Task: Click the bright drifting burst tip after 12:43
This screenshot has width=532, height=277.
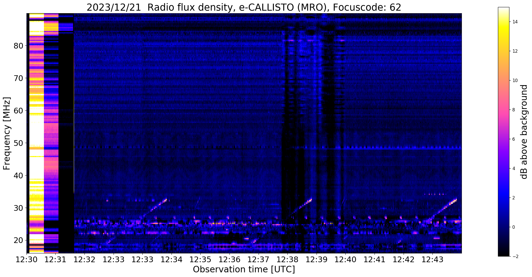Action: coord(455,200)
